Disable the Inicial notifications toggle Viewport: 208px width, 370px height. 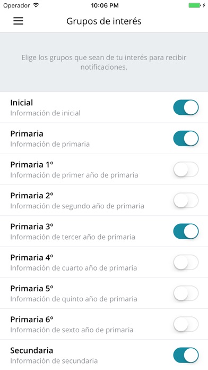pos(186,107)
